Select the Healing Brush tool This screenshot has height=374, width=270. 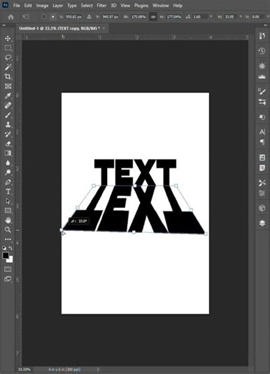8,106
